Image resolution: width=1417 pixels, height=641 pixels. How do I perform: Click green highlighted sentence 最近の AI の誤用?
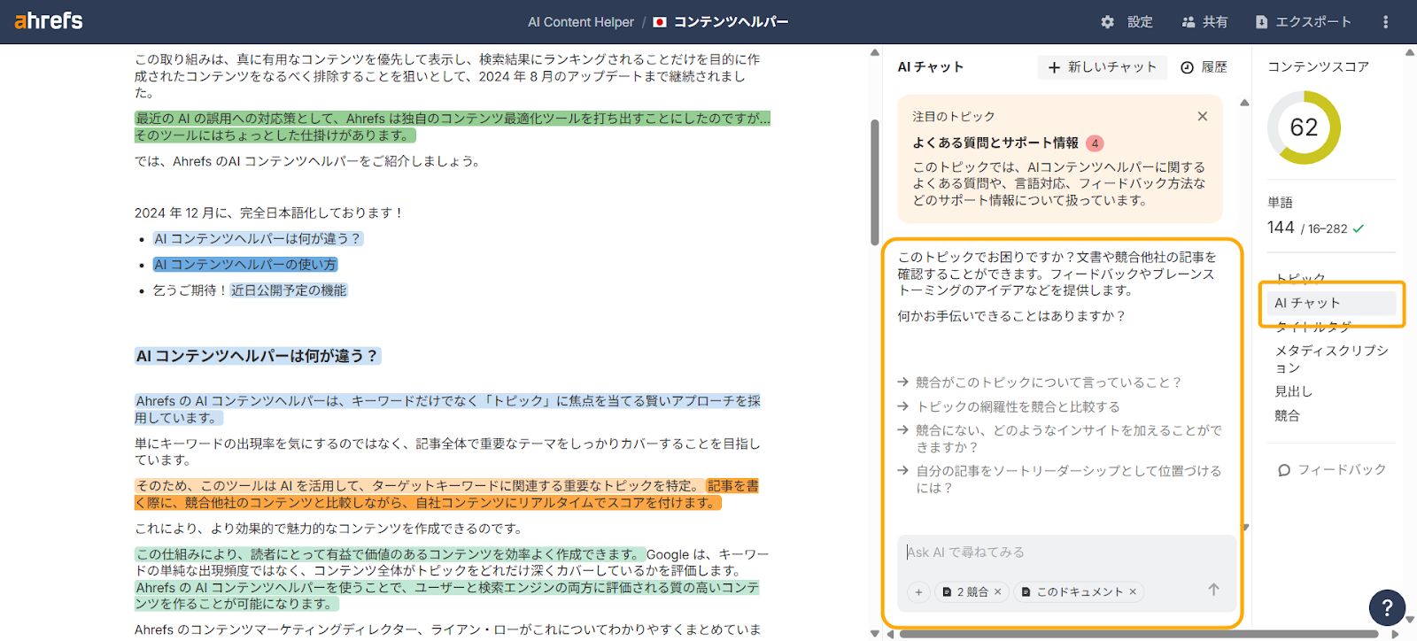coord(453,127)
